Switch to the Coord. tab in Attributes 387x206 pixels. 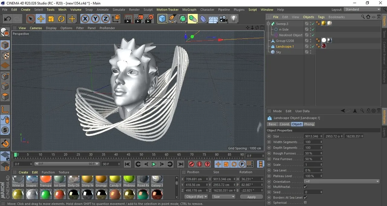(x=285, y=124)
